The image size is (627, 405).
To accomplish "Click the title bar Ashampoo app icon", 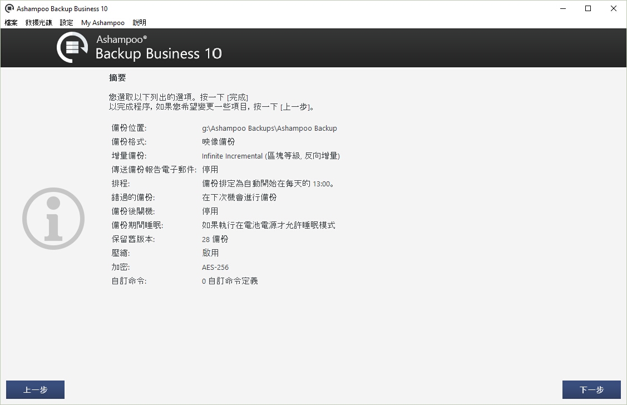I will [9, 8].
